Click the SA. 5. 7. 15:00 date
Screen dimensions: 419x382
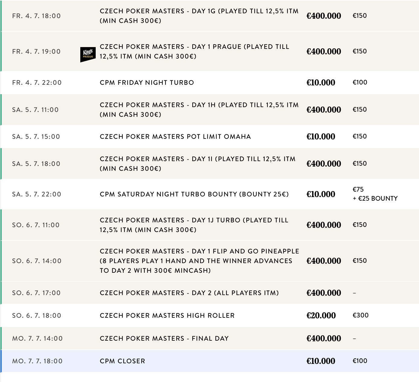36,136
